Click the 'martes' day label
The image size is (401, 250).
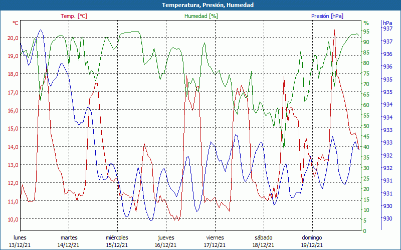pos(69,238)
